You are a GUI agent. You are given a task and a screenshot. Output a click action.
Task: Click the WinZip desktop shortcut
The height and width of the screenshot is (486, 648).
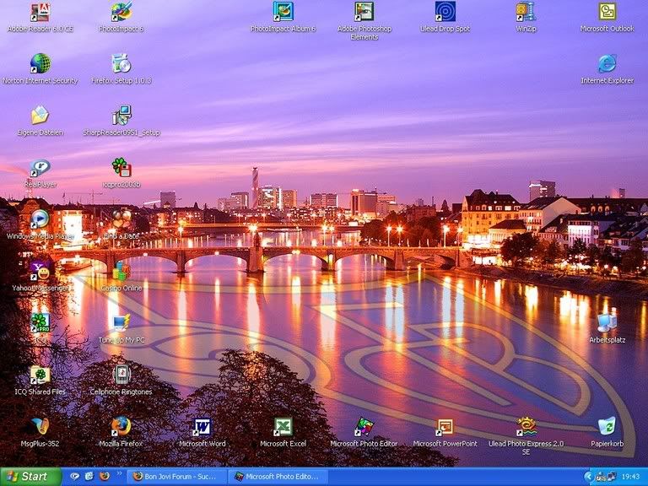coord(526,12)
